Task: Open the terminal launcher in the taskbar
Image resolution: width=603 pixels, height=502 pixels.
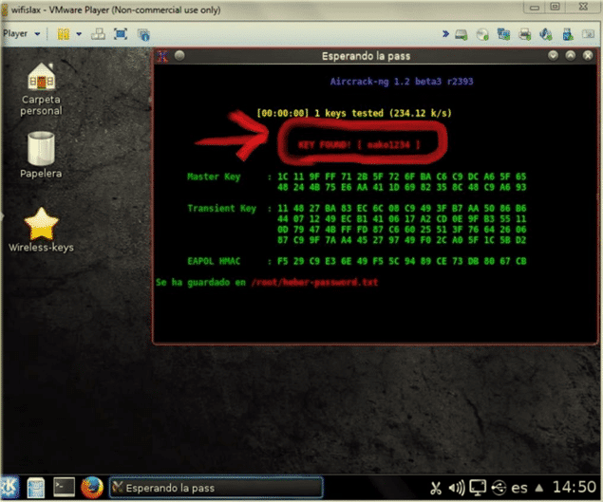Action: click(x=64, y=487)
